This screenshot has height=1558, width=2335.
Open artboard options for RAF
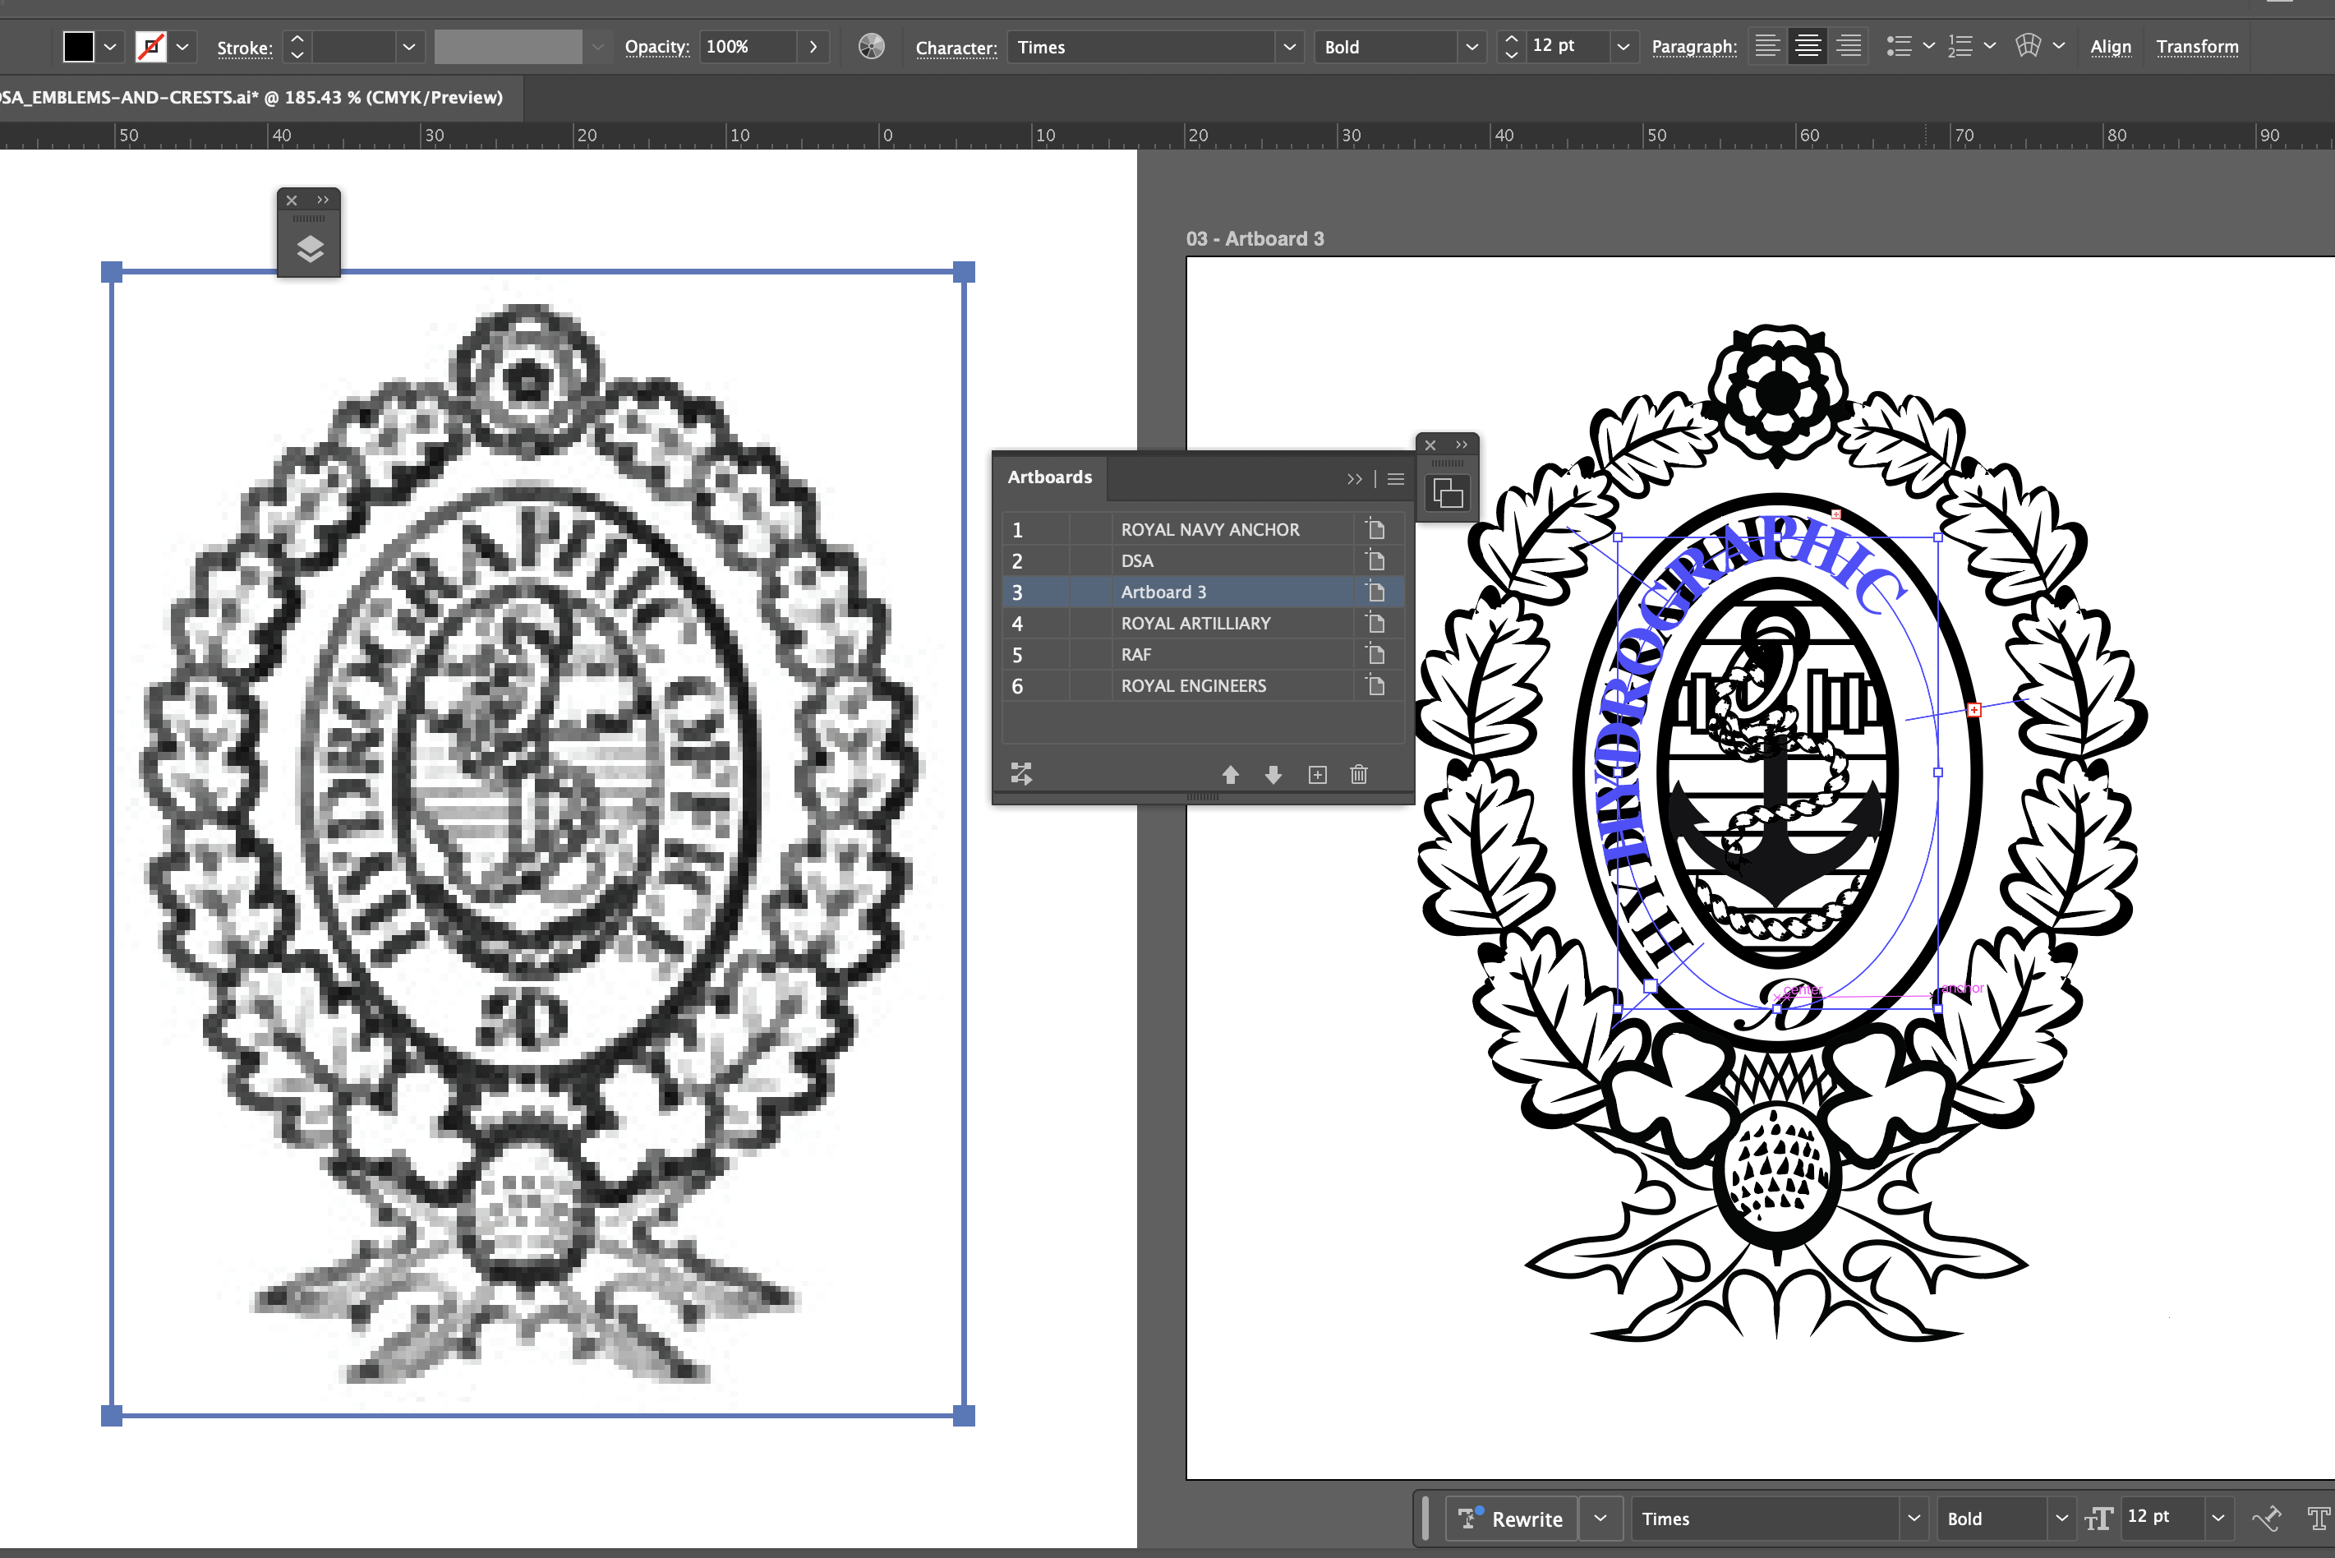click(x=1375, y=654)
